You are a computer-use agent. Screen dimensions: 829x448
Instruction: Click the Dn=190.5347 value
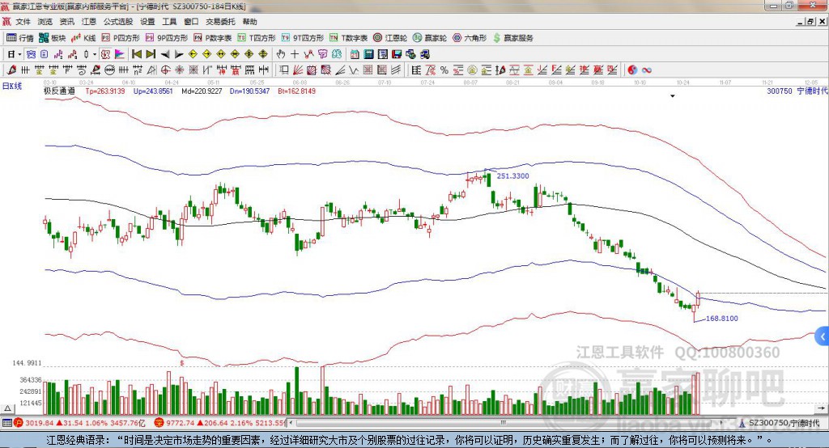point(249,91)
